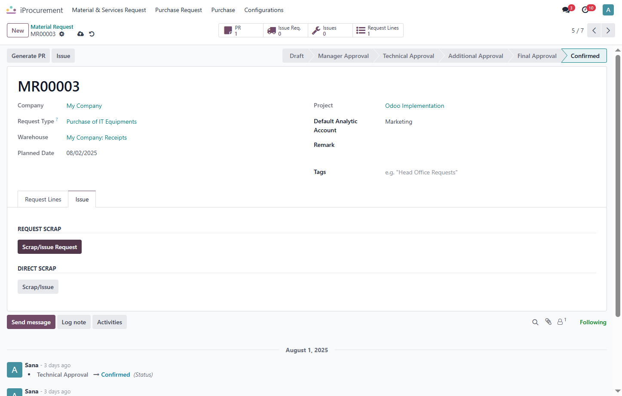The image size is (622, 396).
Task: Open Issues wrench stat button
Action: [x=330, y=30]
